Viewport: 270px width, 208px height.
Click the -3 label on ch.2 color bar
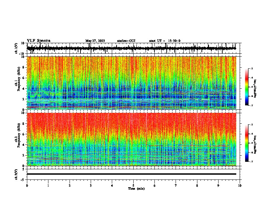[251, 125]
